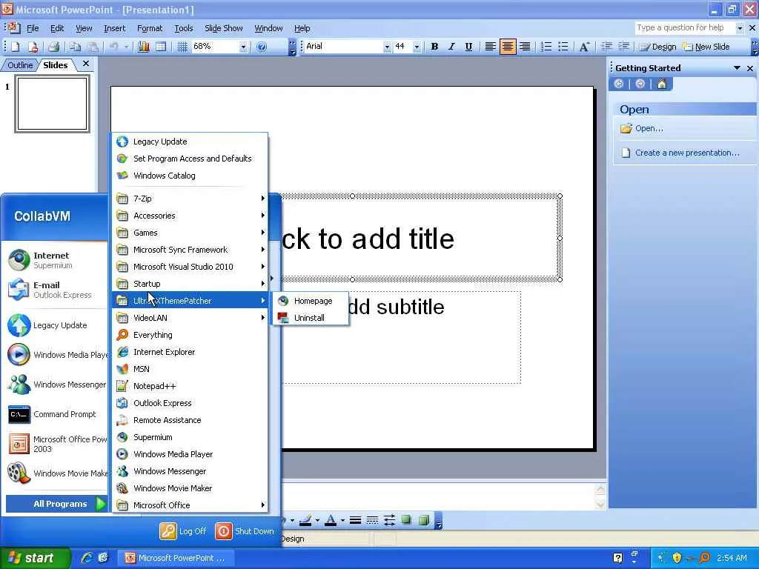Open the Format menu
The height and width of the screenshot is (569, 759).
point(150,28)
